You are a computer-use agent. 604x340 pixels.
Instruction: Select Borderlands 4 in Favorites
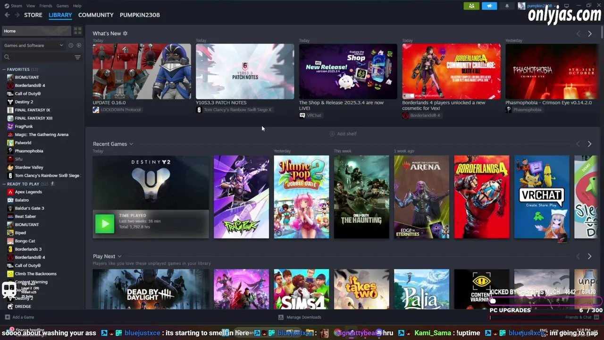(x=30, y=85)
